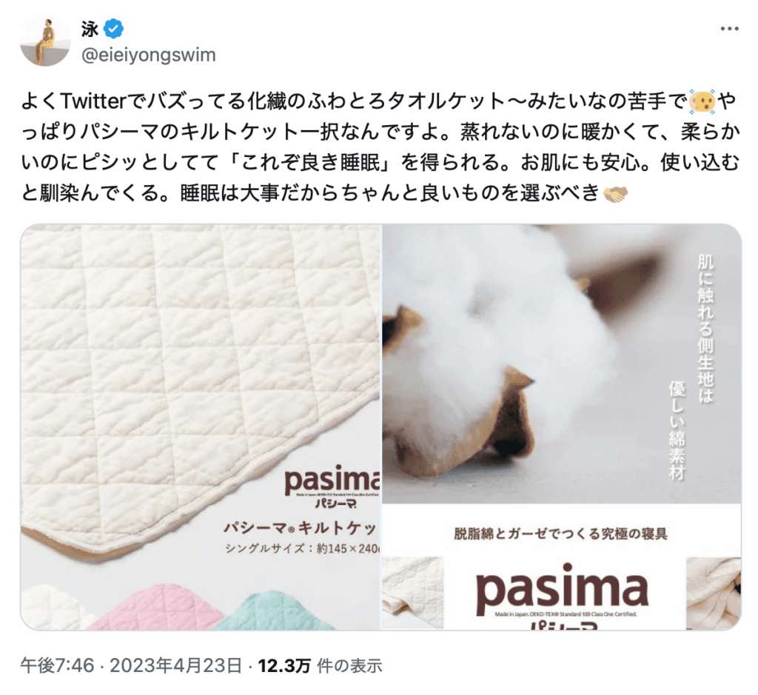Click the handshake emoji ending the tweet

(615, 193)
